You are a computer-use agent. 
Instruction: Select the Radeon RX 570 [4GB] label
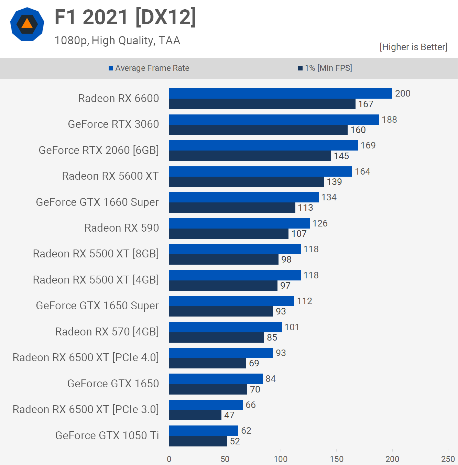tap(107, 332)
